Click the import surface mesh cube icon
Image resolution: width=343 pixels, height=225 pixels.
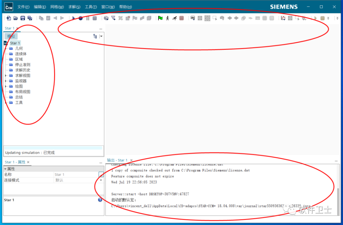click(106, 18)
